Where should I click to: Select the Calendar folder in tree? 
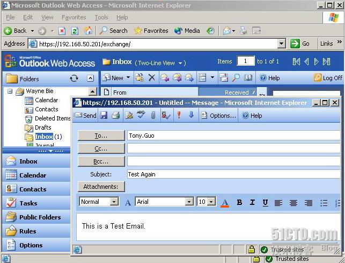[47, 100]
